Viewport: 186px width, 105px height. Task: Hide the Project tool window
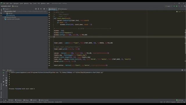click(46, 9)
